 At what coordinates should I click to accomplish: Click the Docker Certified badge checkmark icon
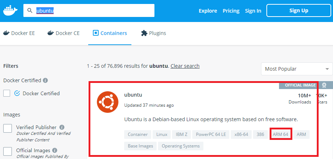[x=17, y=93]
